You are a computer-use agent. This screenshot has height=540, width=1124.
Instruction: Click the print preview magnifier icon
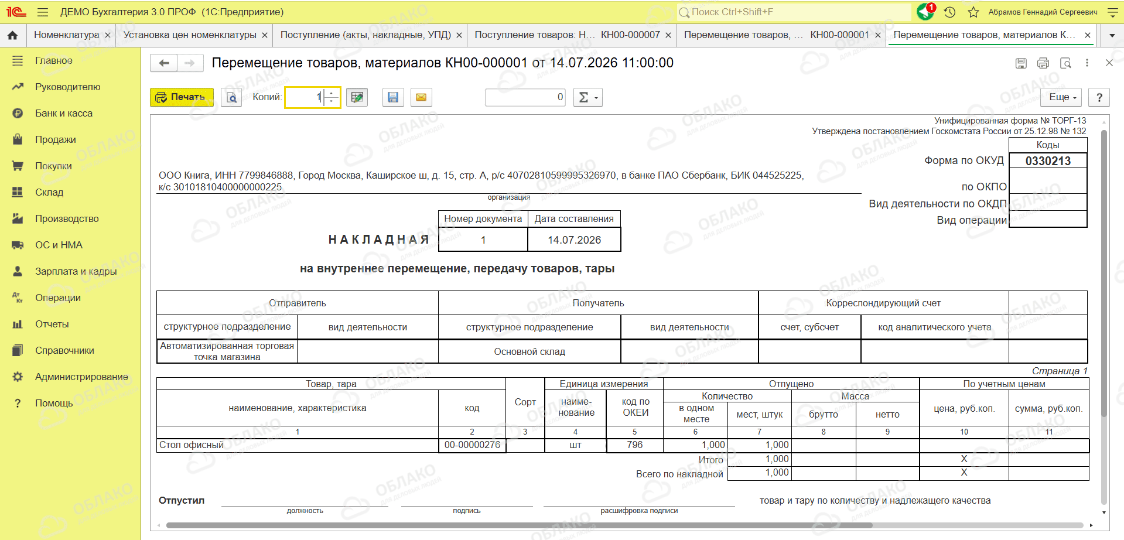click(x=232, y=97)
